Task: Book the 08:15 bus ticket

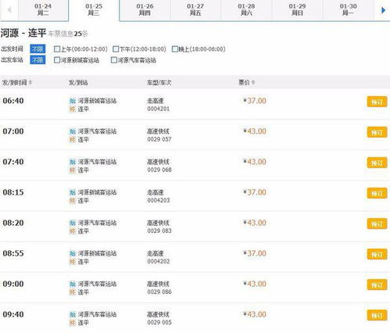Action: [377, 193]
